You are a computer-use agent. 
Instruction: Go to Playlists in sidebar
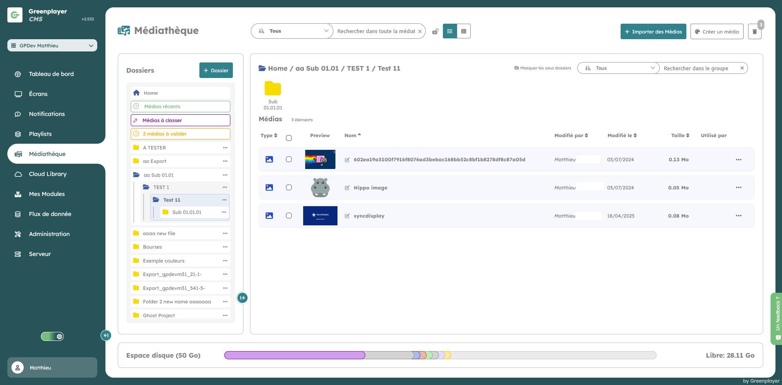coord(40,134)
